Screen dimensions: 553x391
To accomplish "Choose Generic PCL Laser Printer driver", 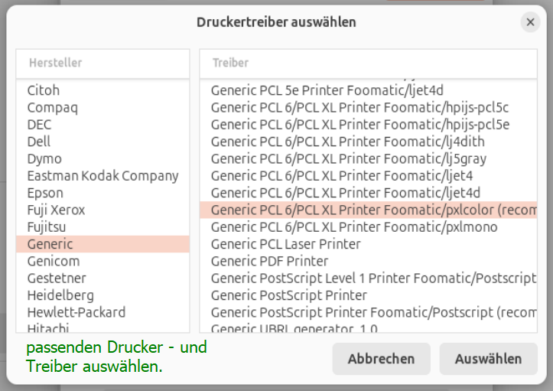I will (x=285, y=244).
